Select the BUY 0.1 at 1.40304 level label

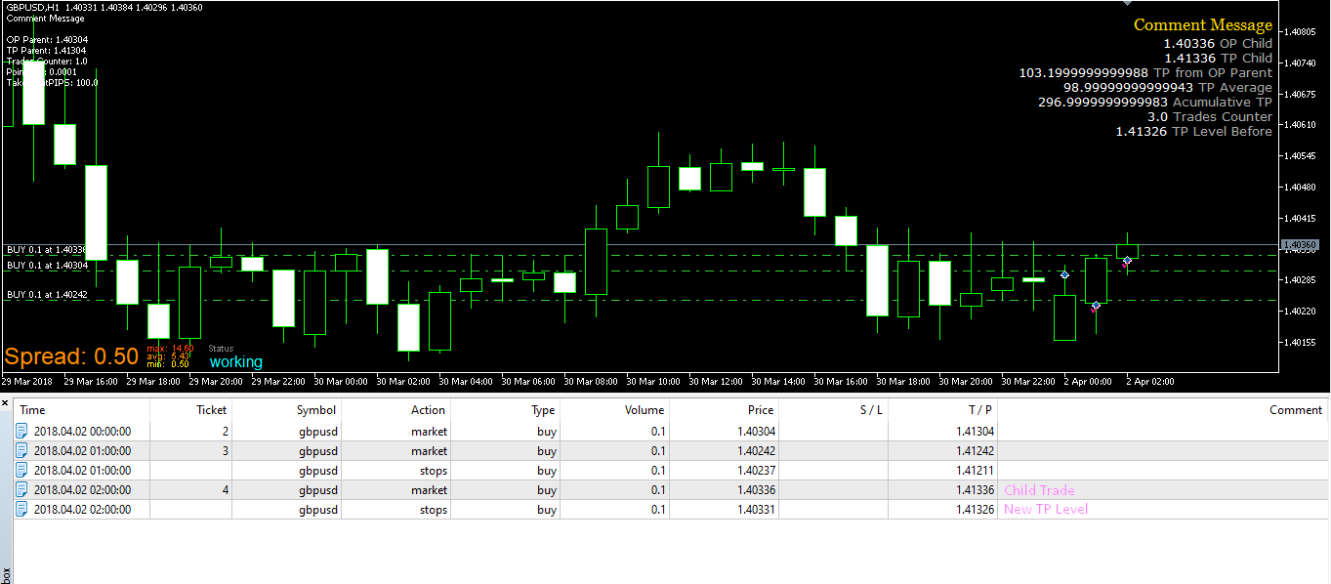pyautogui.click(x=47, y=265)
